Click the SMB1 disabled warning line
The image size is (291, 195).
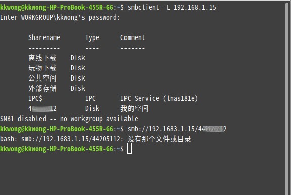(x=69, y=119)
